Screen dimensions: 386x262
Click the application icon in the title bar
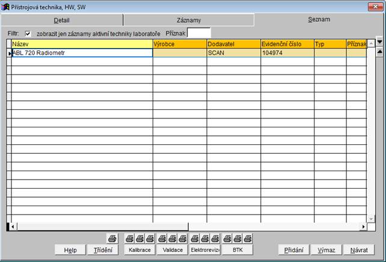click(5, 7)
